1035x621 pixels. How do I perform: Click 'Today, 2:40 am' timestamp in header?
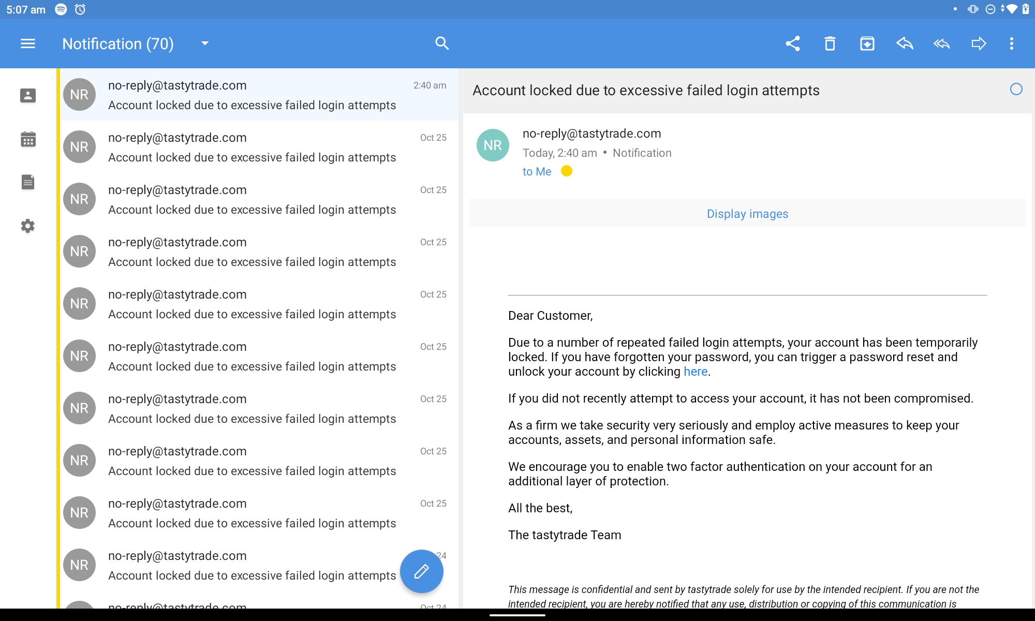(x=559, y=153)
